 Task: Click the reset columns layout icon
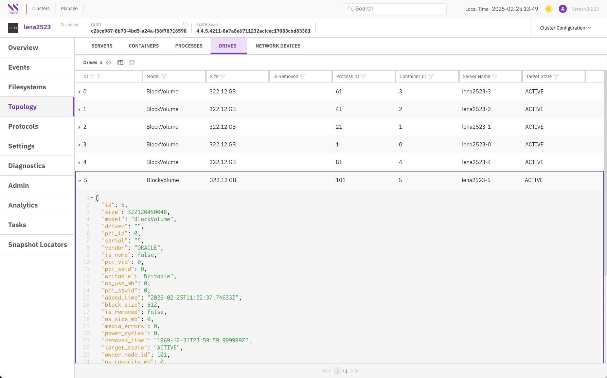pyautogui.click(x=132, y=62)
